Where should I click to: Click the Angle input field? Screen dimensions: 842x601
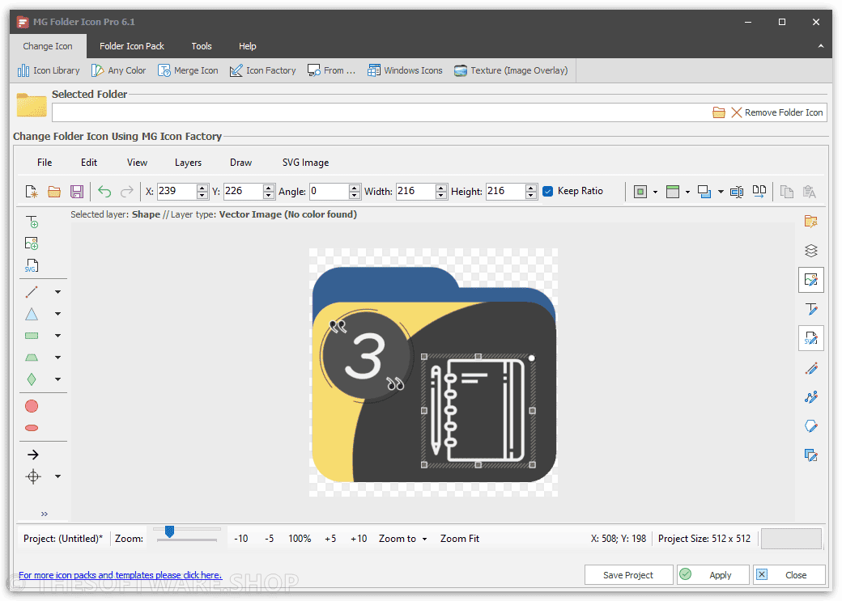329,192
